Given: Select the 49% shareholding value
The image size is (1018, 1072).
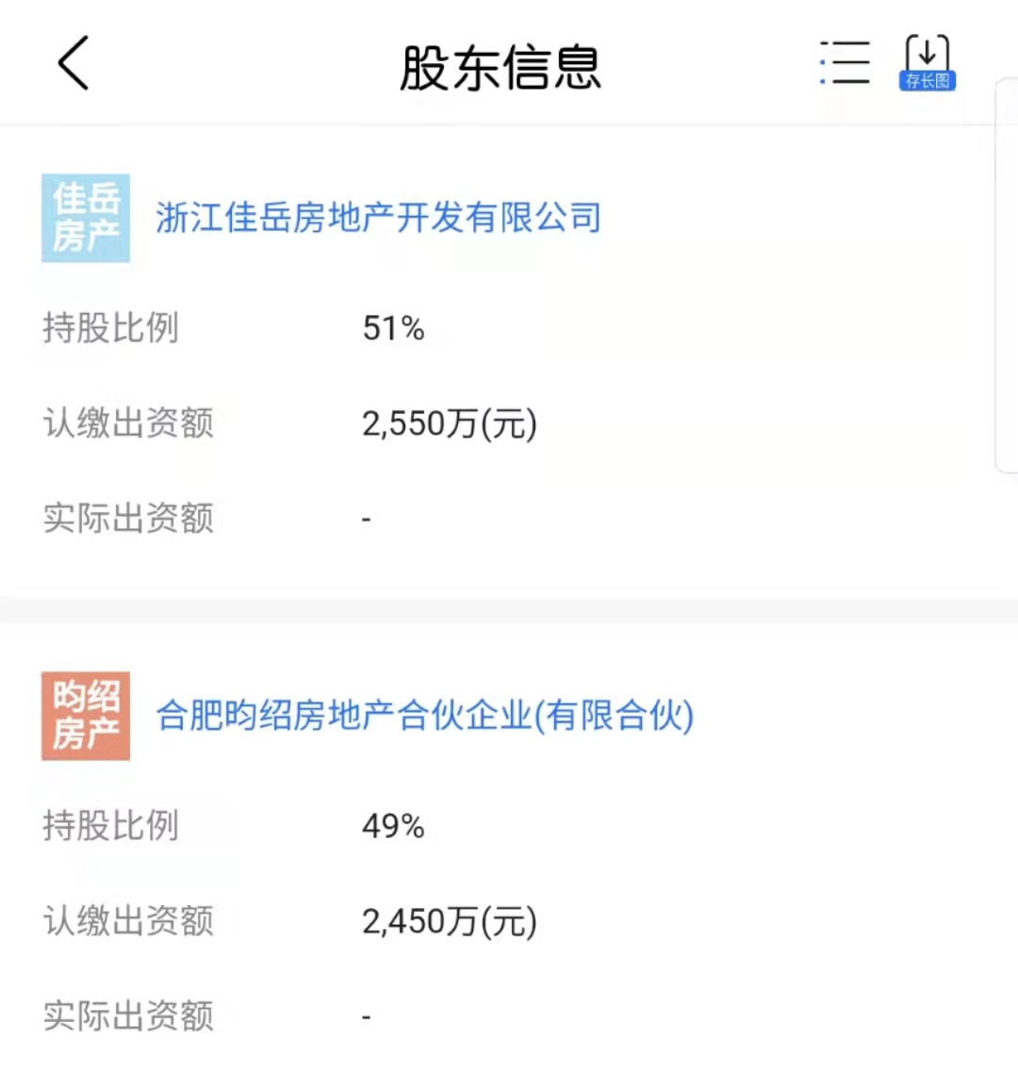Looking at the screenshot, I should click(393, 826).
